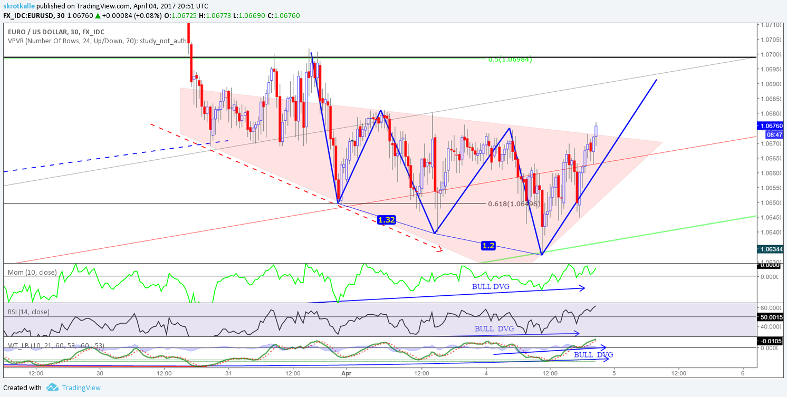Viewport: 787px width, 397px height.
Task: Click the 1.06800 price axis label
Action: [771, 113]
